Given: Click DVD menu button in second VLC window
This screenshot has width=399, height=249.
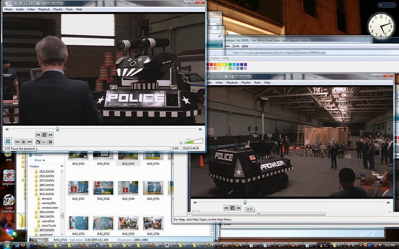Looking at the screenshot, I should tap(232, 208).
